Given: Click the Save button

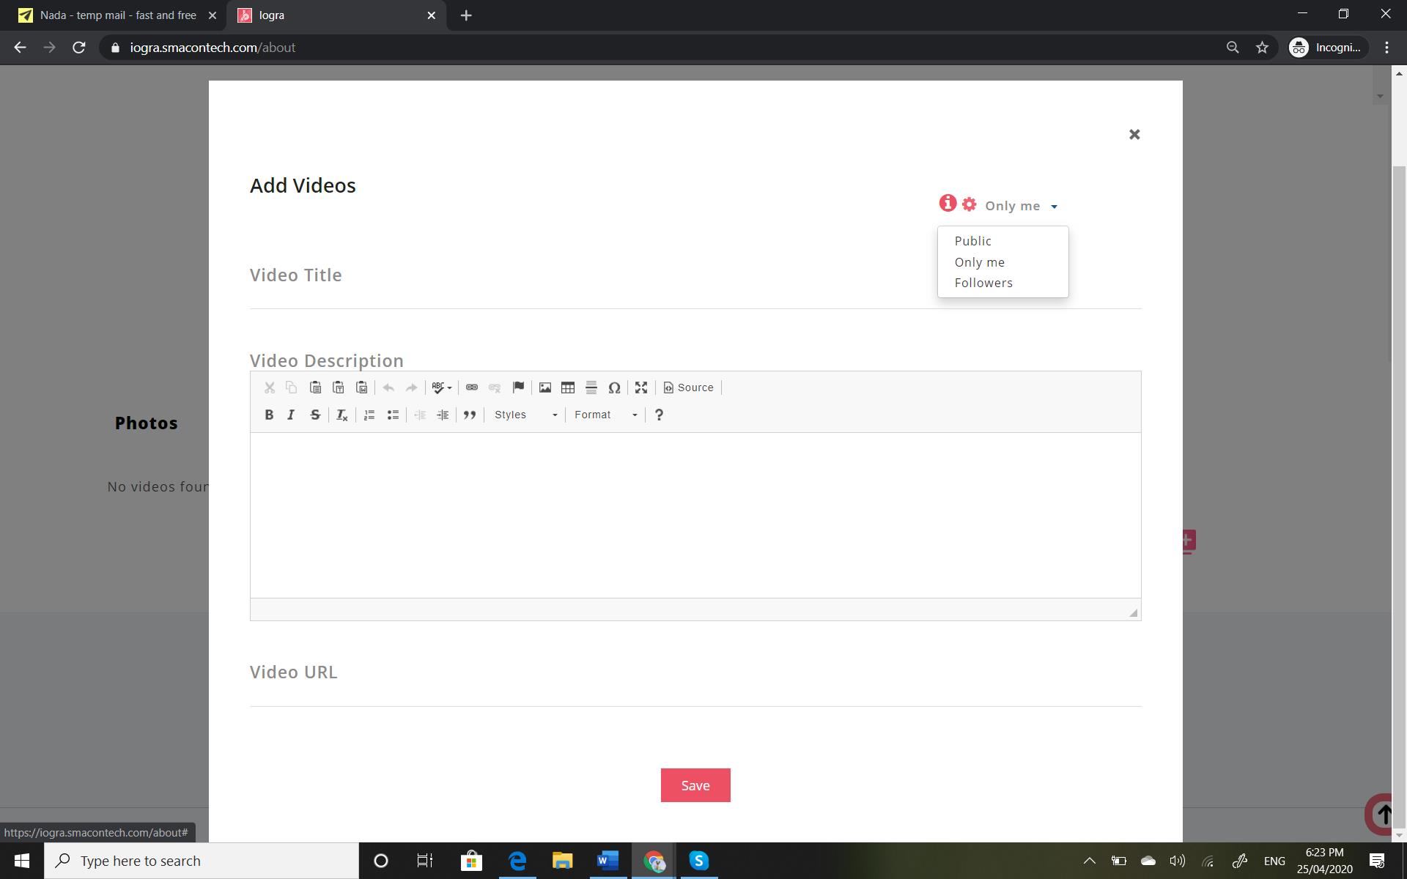Looking at the screenshot, I should (695, 785).
